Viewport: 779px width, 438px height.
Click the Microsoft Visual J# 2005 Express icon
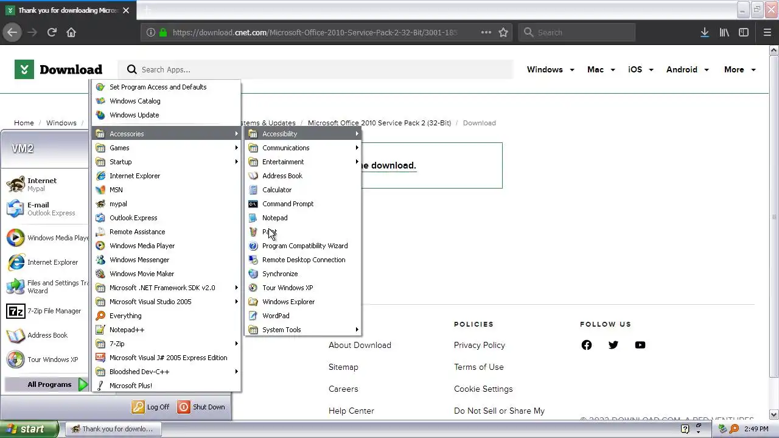[100, 358]
